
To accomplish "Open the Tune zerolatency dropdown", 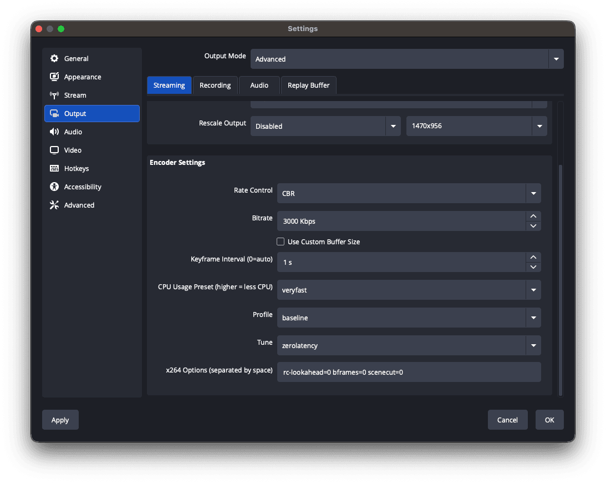I will coord(533,345).
